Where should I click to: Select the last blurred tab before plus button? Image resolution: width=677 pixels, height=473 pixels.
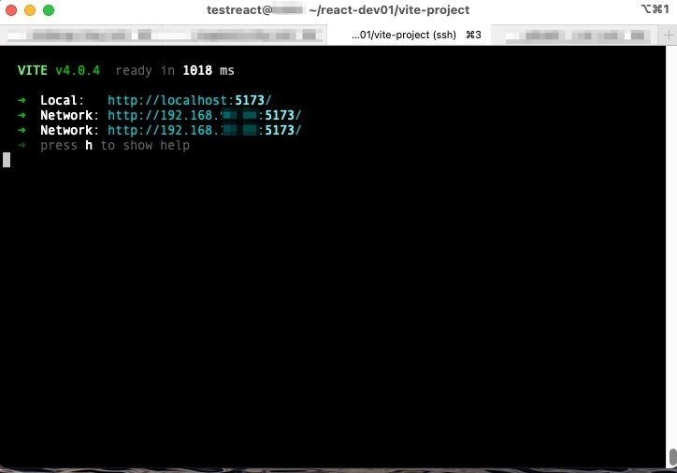pyautogui.click(x=578, y=35)
